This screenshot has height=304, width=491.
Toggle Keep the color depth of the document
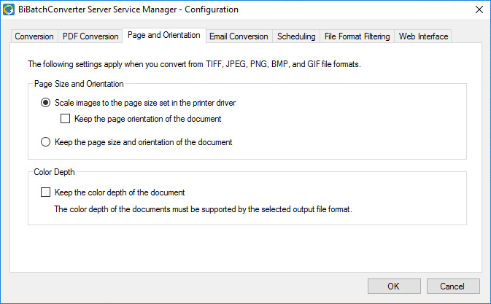point(46,192)
